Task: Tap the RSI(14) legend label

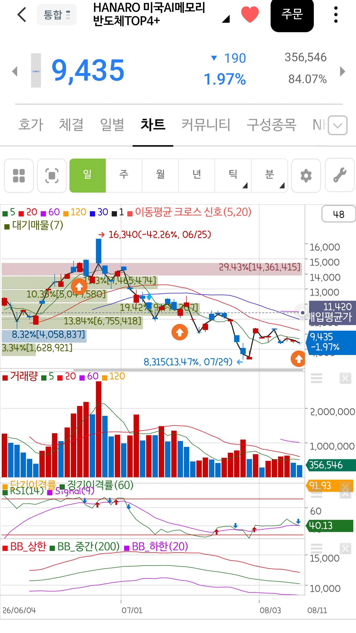Action: click(23, 491)
